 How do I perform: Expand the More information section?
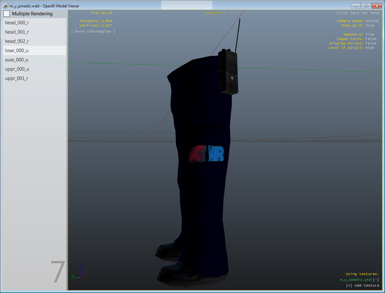tap(93, 32)
